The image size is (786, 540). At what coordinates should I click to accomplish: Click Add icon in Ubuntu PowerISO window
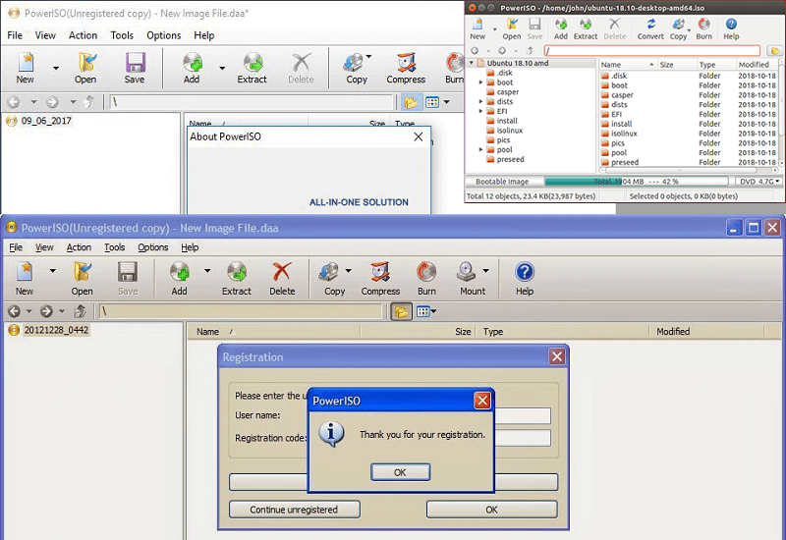[x=561, y=24]
